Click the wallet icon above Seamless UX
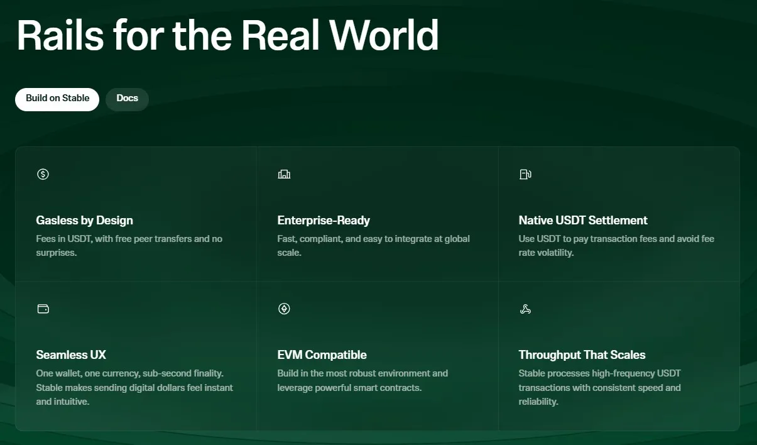Image resolution: width=757 pixels, height=445 pixels. [43, 309]
